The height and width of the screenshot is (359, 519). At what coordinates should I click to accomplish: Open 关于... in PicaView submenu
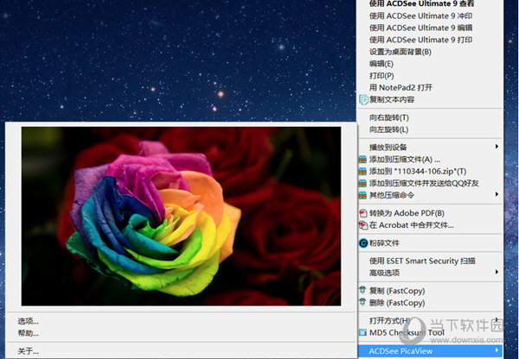[29, 350]
